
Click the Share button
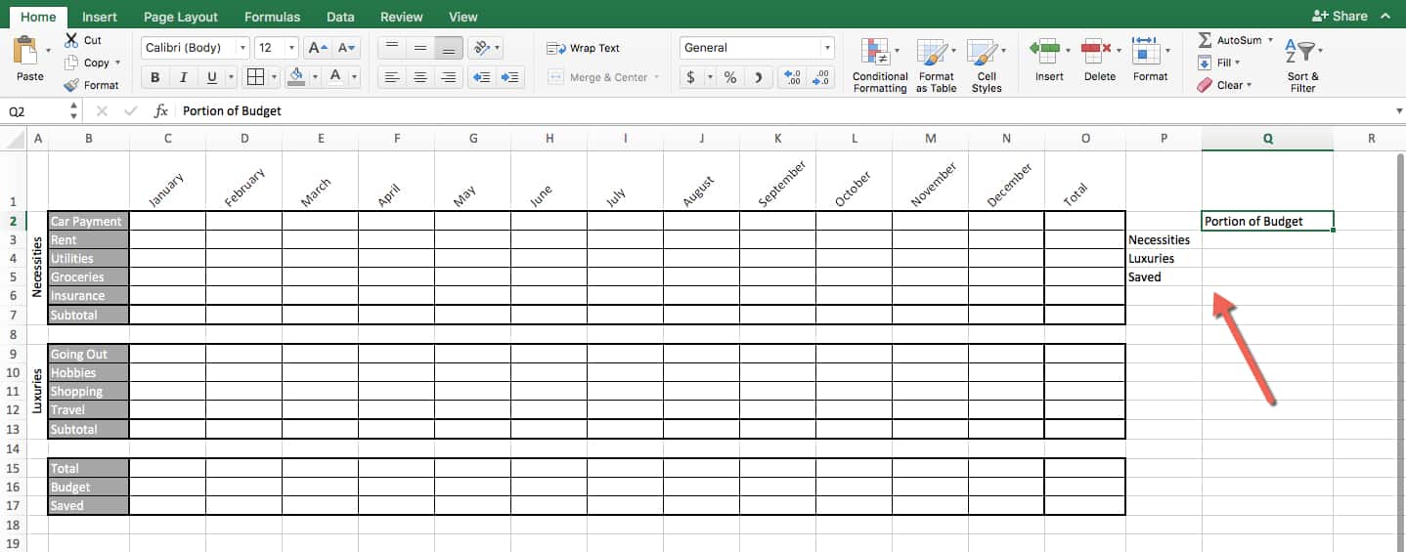1340,16
